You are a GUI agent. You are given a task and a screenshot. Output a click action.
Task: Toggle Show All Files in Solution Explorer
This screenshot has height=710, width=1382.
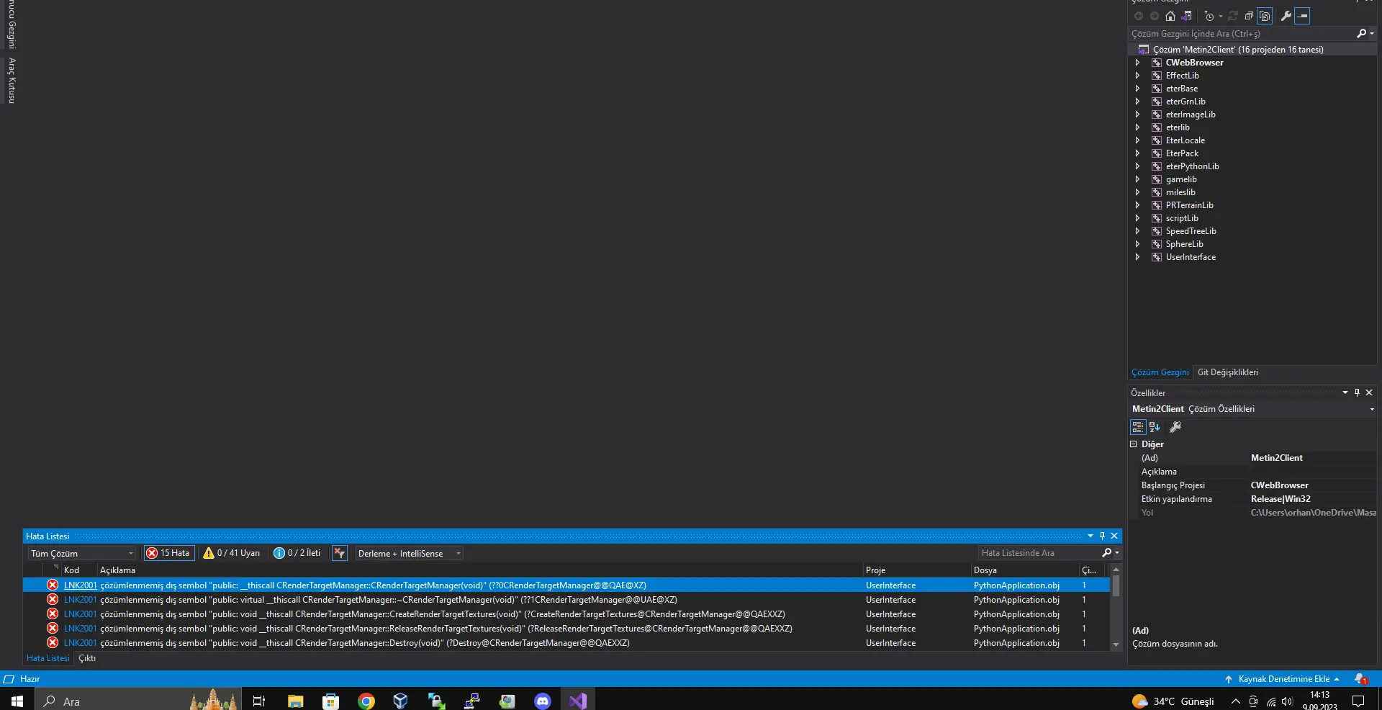tap(1265, 16)
